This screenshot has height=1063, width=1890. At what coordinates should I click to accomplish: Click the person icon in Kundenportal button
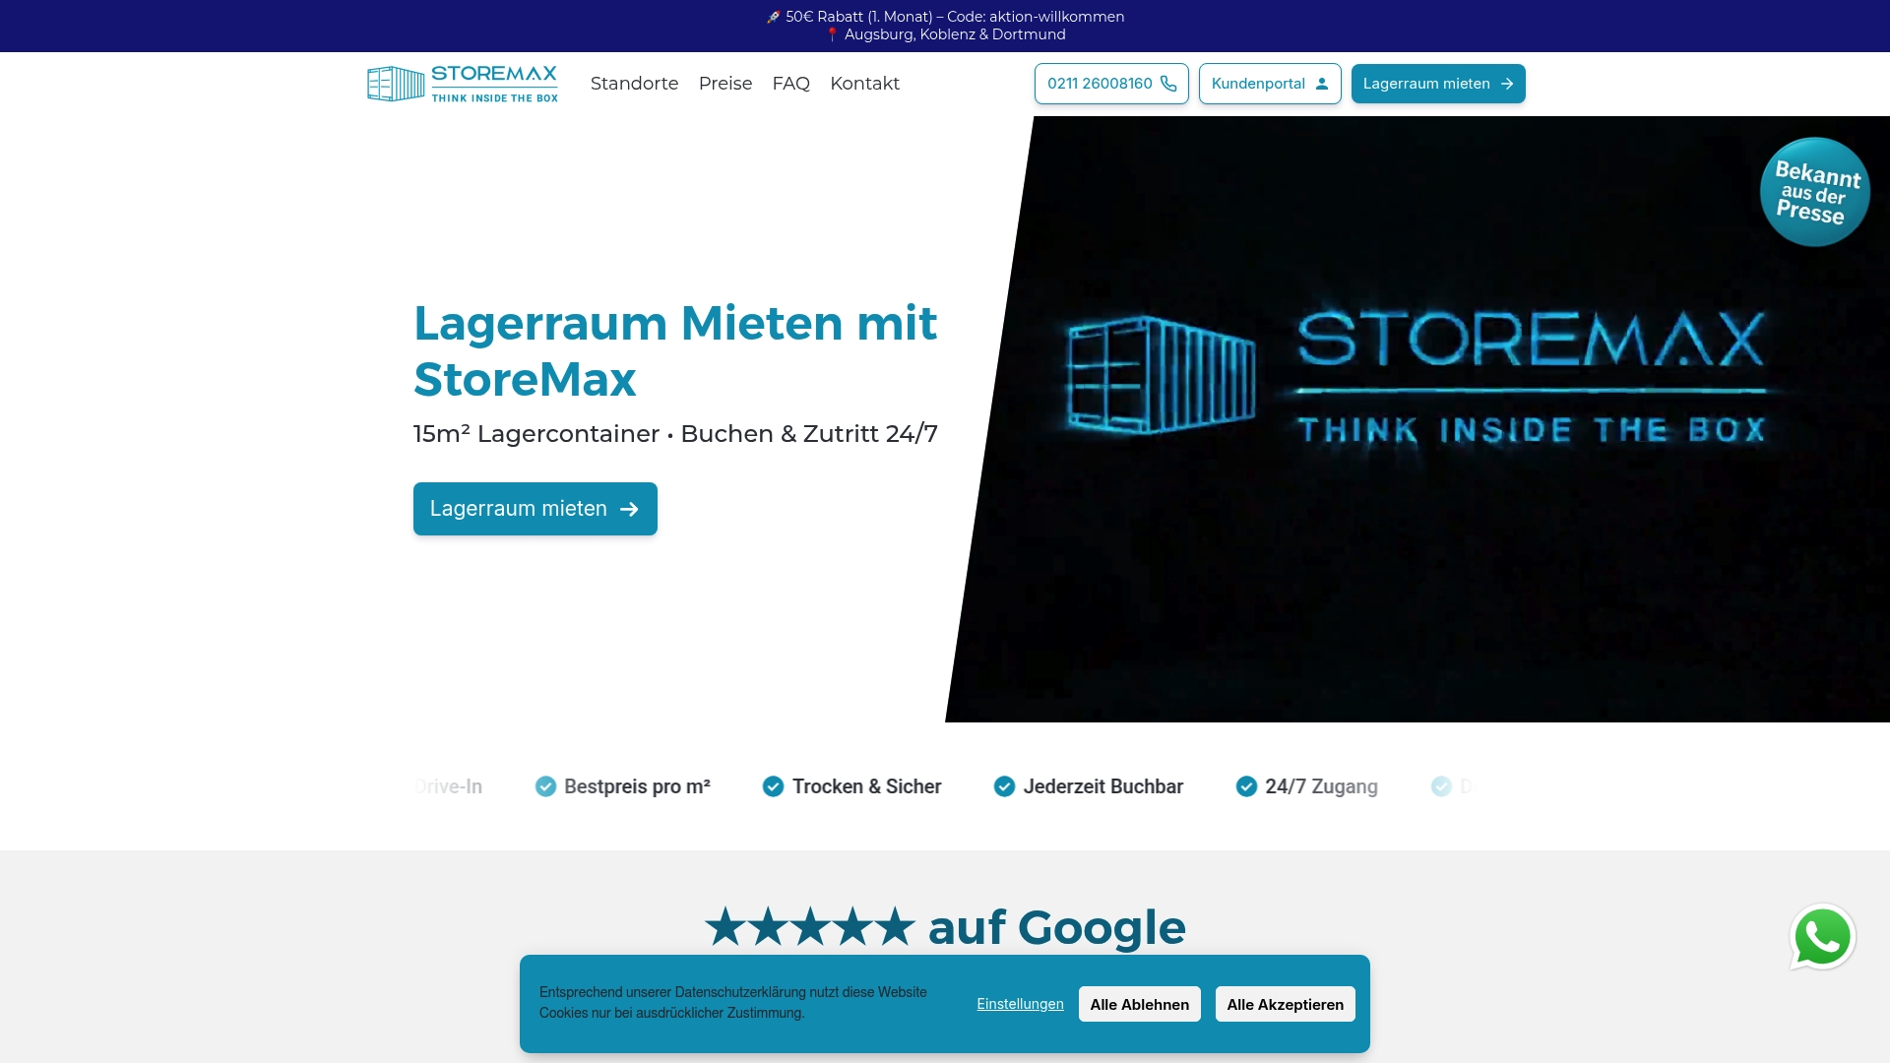(x=1320, y=84)
